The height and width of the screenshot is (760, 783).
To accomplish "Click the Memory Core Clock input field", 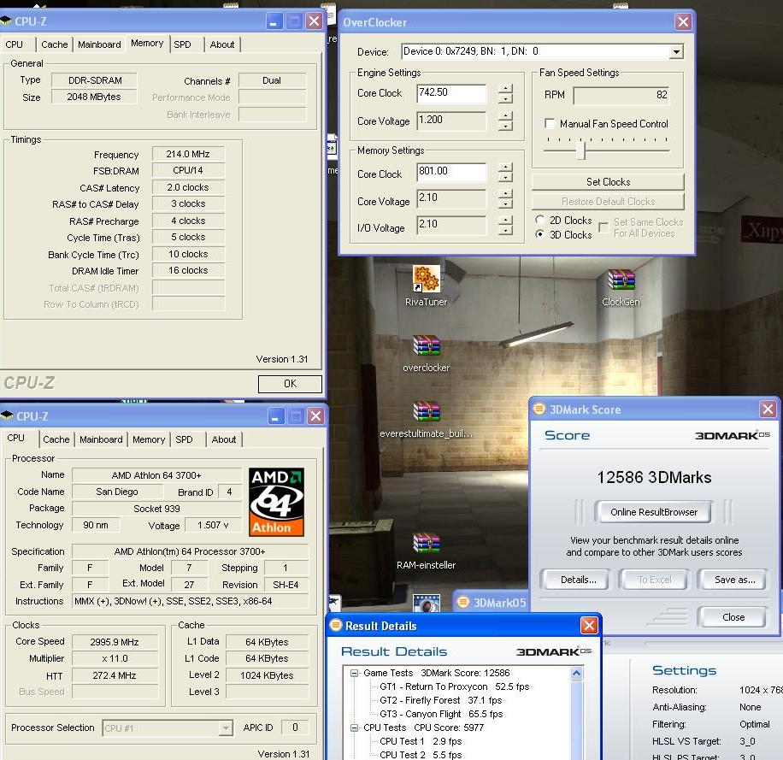I will 451,173.
